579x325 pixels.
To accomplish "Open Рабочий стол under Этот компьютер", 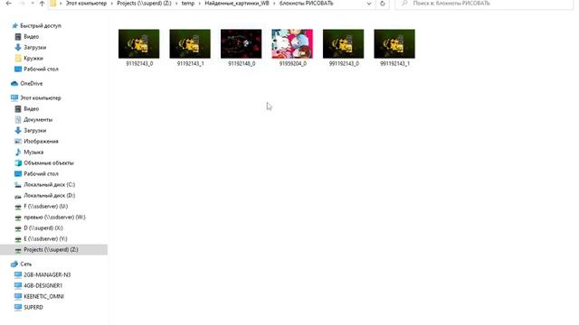I will (x=41, y=174).
